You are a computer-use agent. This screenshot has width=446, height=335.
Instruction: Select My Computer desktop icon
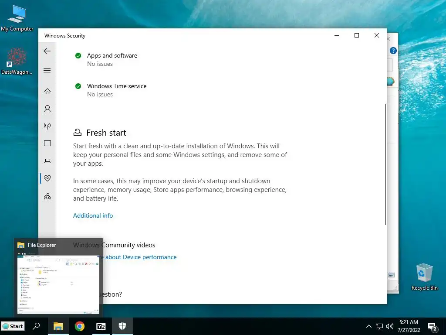17,18
